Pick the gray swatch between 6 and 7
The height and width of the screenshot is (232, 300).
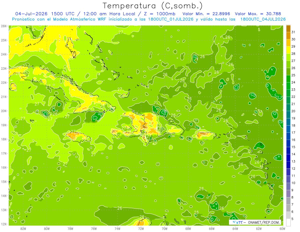[x=288, y=208]
